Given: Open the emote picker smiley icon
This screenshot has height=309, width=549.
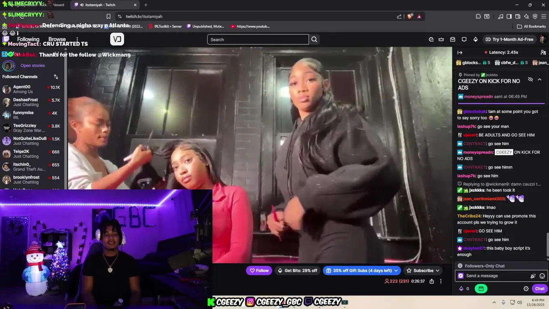Looking at the screenshot, I should (x=542, y=276).
